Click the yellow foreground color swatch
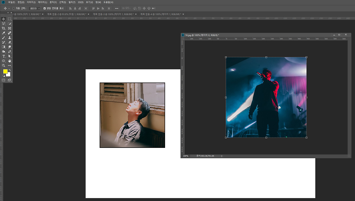Screen dimensions: 355x201 pyautogui.click(x=5, y=71)
